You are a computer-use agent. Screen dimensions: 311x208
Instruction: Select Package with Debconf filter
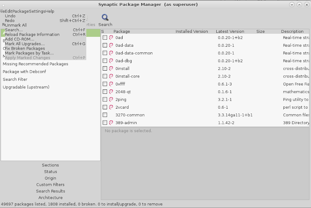tap(24, 72)
